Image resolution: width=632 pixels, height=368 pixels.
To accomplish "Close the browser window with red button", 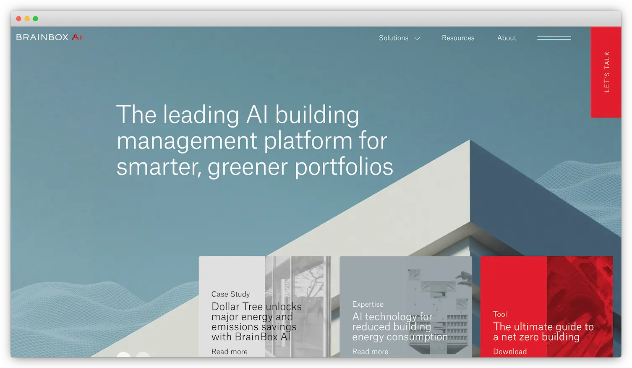I will pos(18,18).
